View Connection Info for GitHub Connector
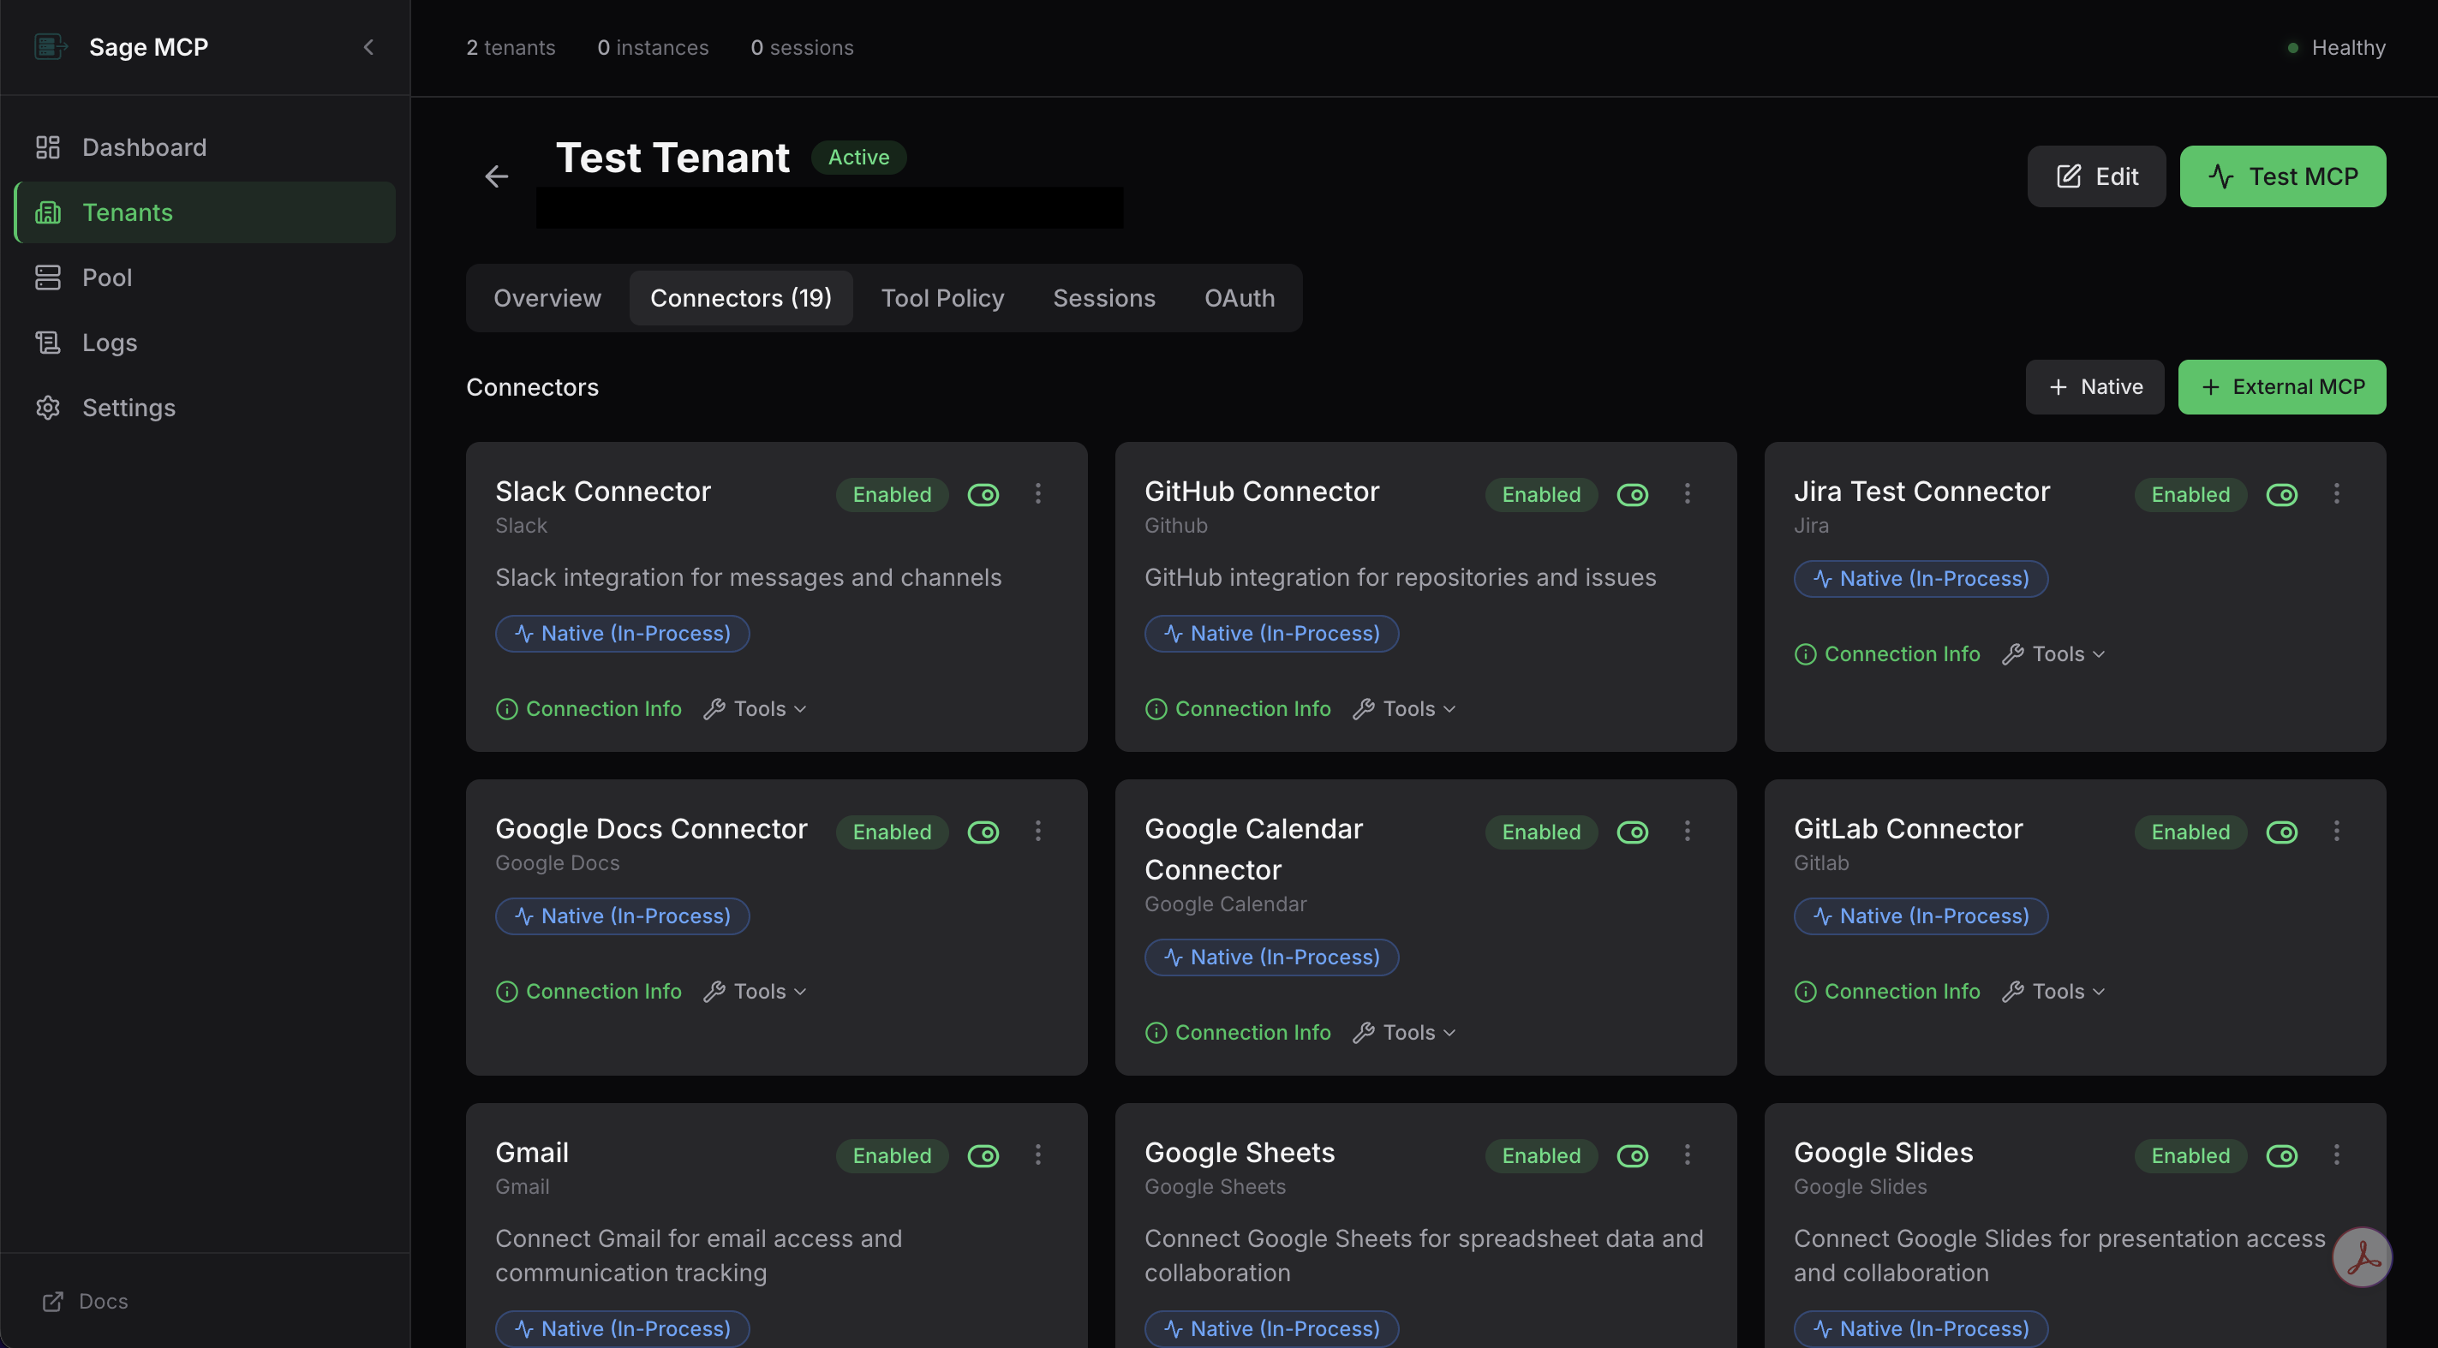 point(1238,708)
